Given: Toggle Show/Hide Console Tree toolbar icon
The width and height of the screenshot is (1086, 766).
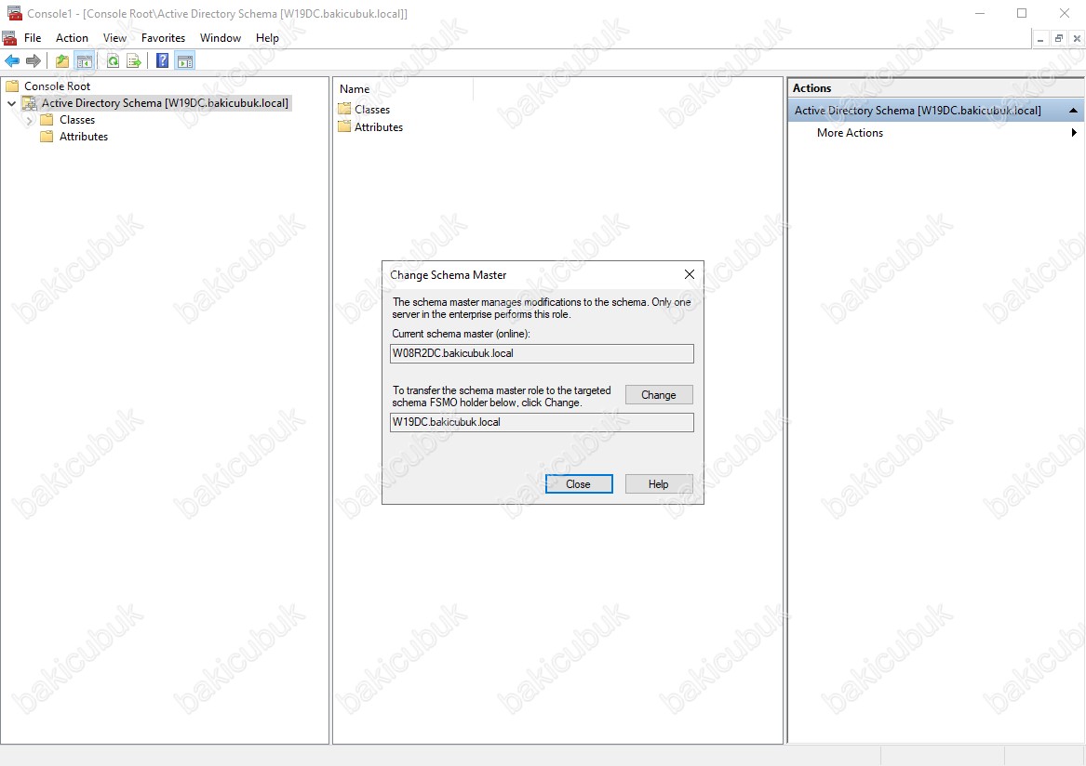Looking at the screenshot, I should point(85,61).
